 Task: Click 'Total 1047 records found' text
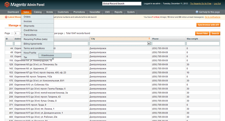click(78, 33)
